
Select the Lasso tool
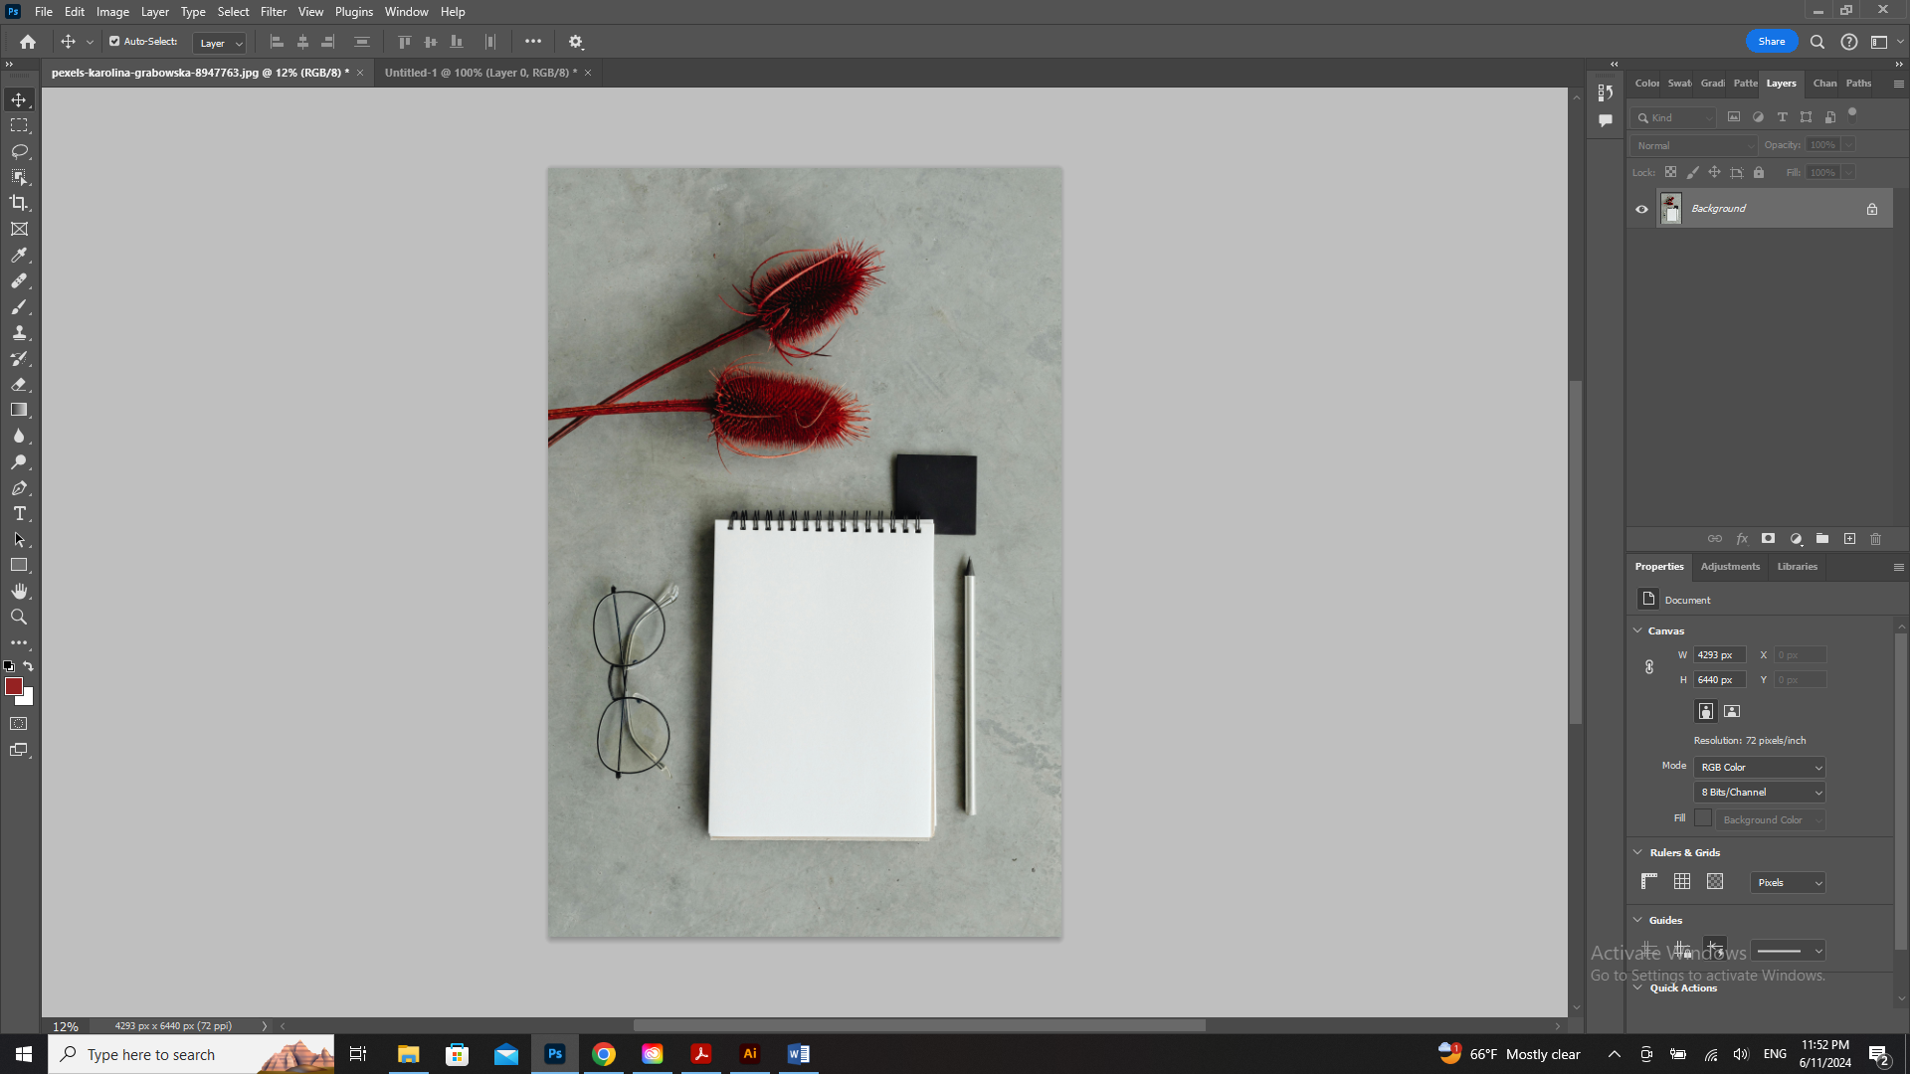point(20,150)
